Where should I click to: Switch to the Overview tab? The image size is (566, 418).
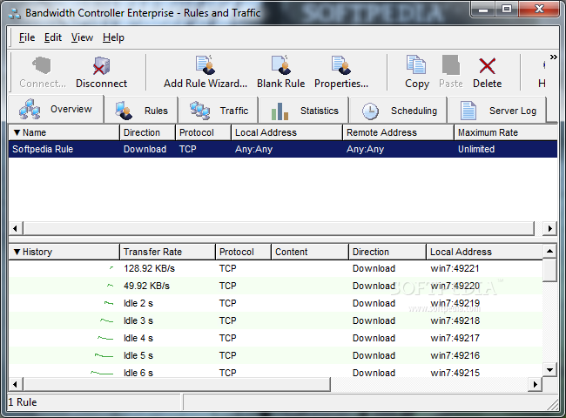[x=56, y=110]
